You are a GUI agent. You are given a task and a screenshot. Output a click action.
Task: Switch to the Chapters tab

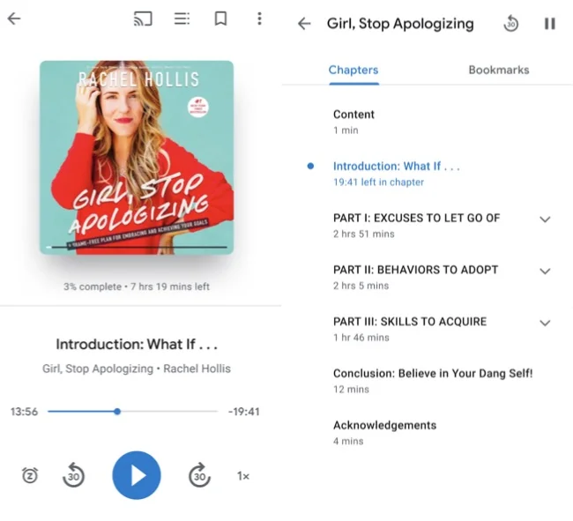click(x=353, y=70)
